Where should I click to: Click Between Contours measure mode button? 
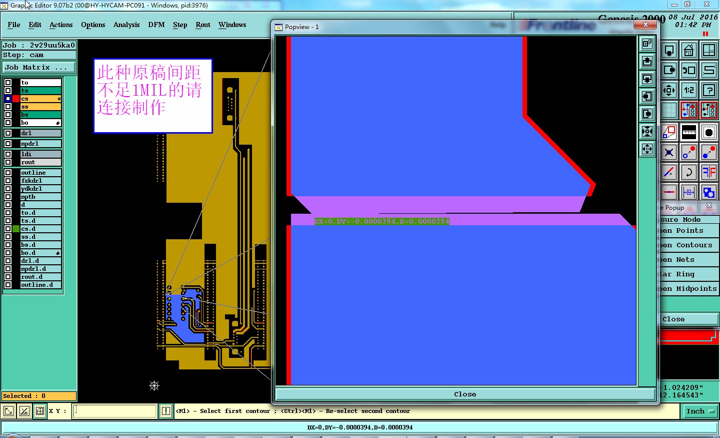click(x=689, y=245)
